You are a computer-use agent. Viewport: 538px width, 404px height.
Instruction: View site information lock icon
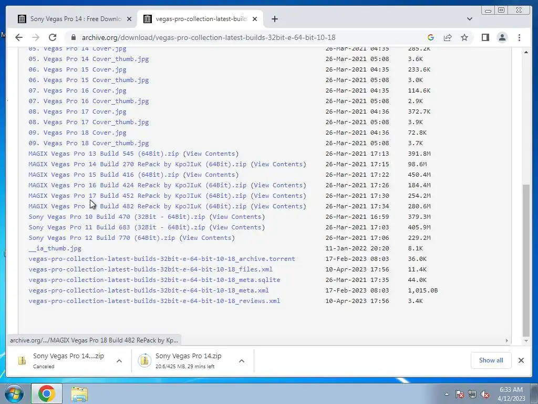(73, 37)
